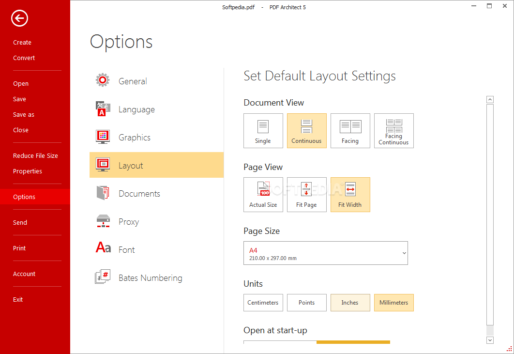Set units to Points
The height and width of the screenshot is (354, 514).
click(x=306, y=303)
